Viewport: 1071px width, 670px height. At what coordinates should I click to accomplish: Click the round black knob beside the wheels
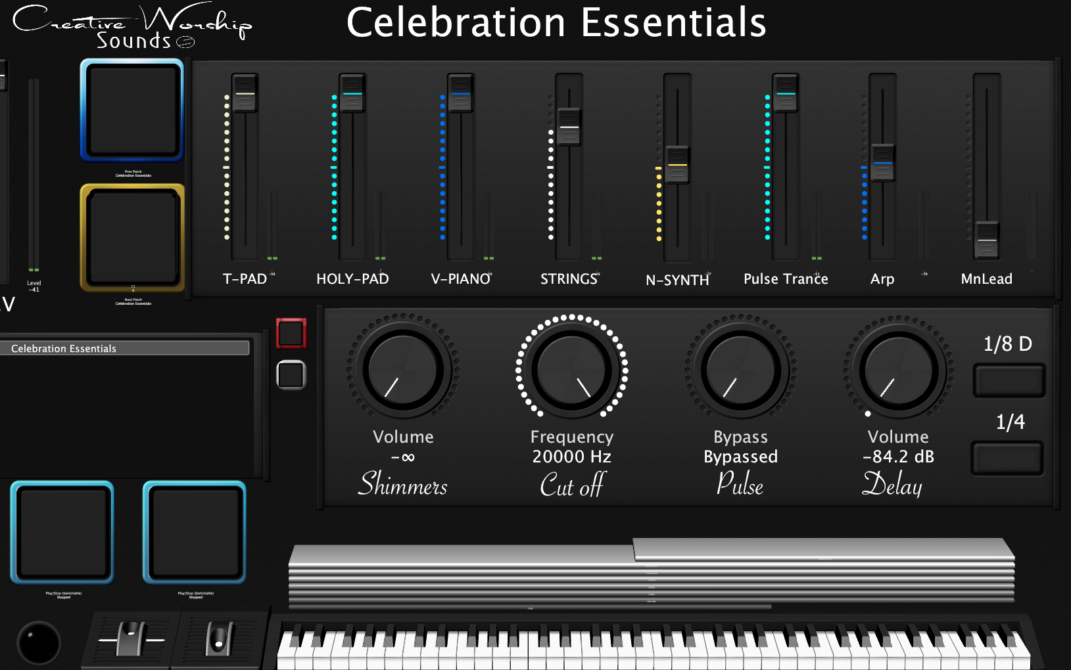point(39,642)
